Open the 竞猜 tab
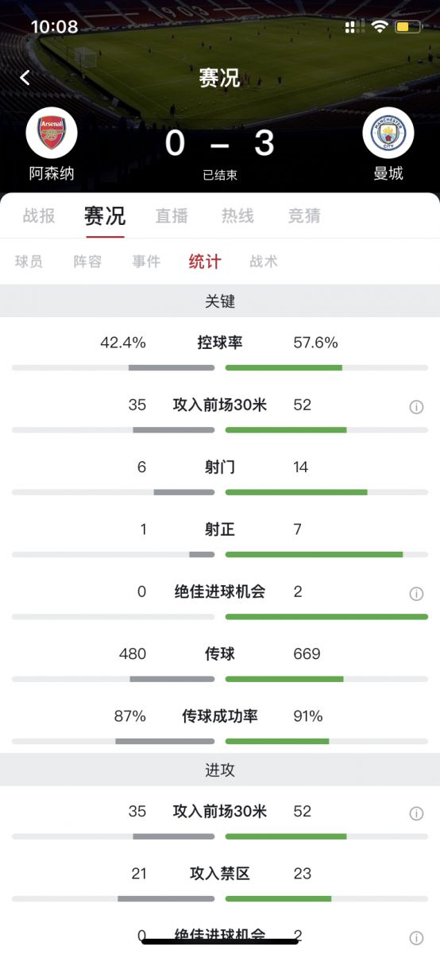Image resolution: width=440 pixels, height=954 pixels. (304, 216)
